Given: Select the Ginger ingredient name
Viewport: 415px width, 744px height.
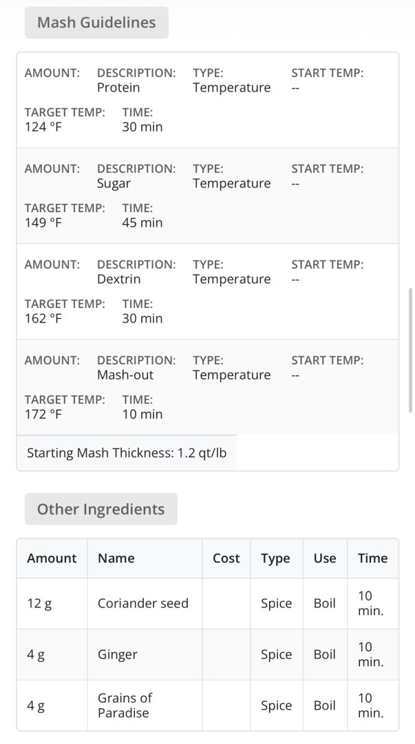Looking at the screenshot, I should pos(118,654).
